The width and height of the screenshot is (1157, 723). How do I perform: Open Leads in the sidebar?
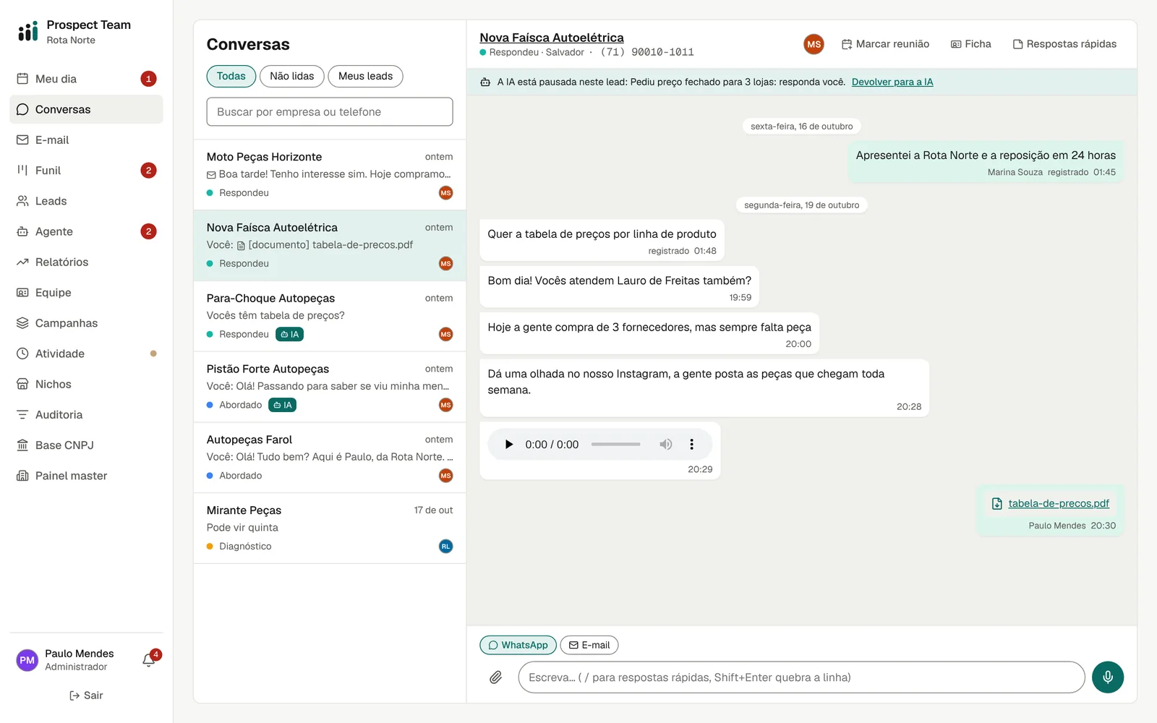point(86,201)
